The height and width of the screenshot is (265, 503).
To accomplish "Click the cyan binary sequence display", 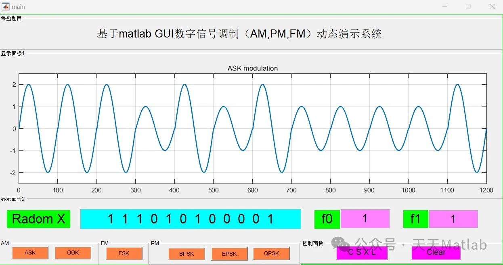I will [191, 219].
